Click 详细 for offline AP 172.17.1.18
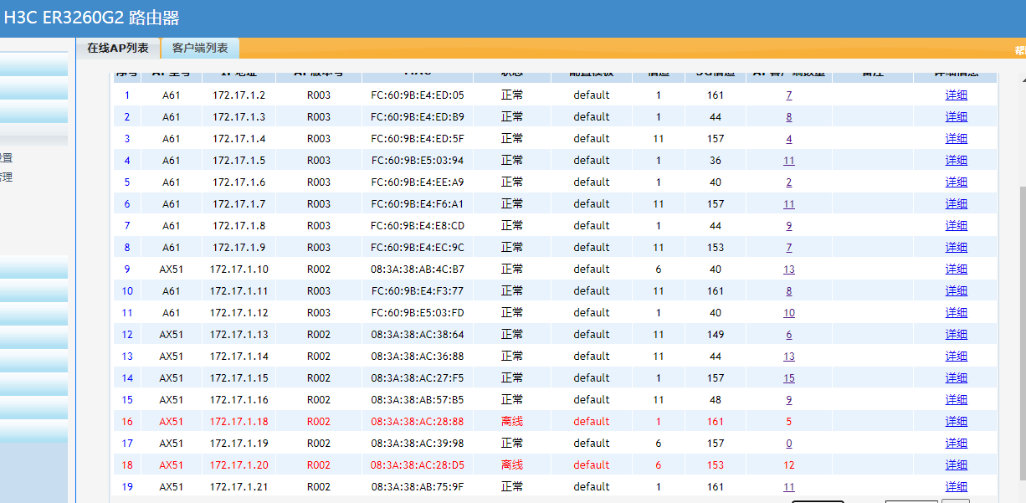The width and height of the screenshot is (1026, 503). pos(956,422)
